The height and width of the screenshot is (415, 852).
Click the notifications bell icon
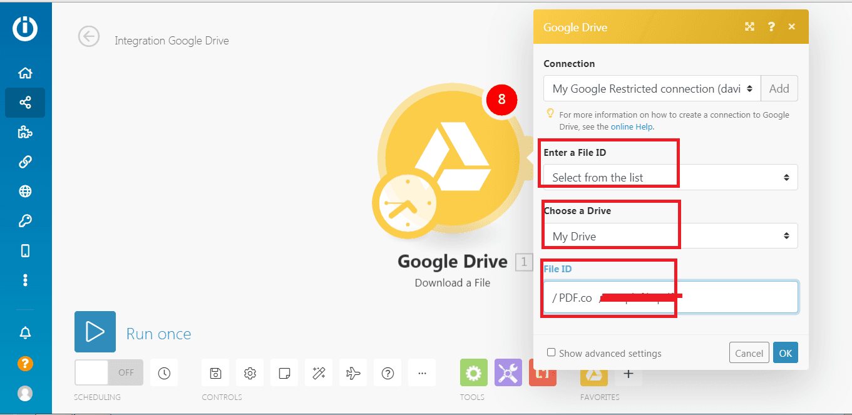click(25, 333)
